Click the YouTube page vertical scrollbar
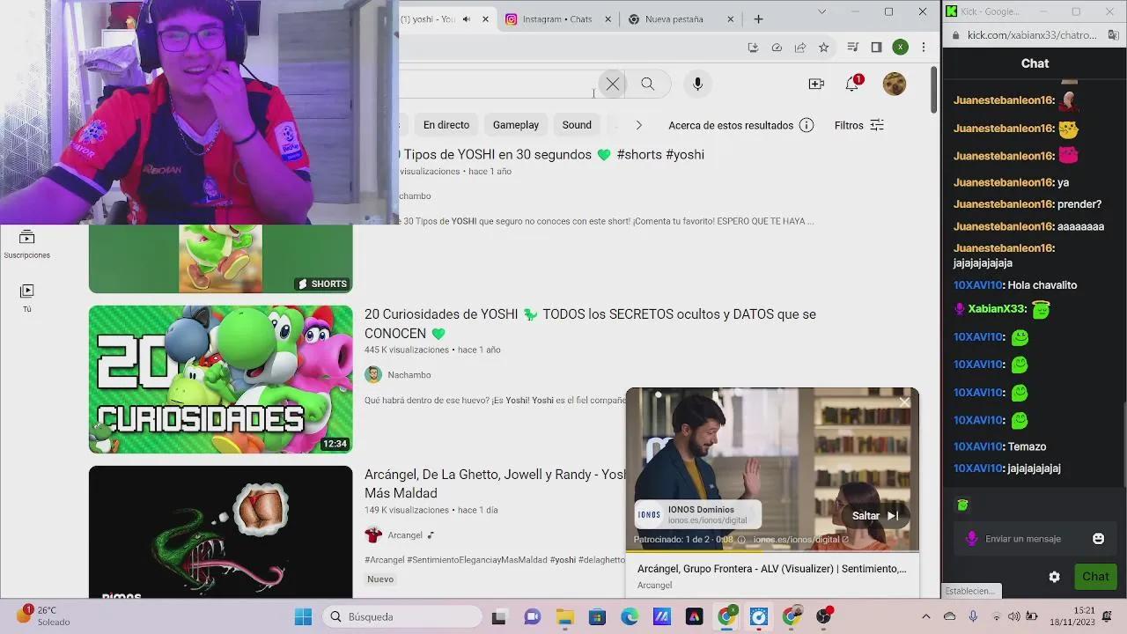Viewport: 1127px width, 634px height. click(935, 88)
